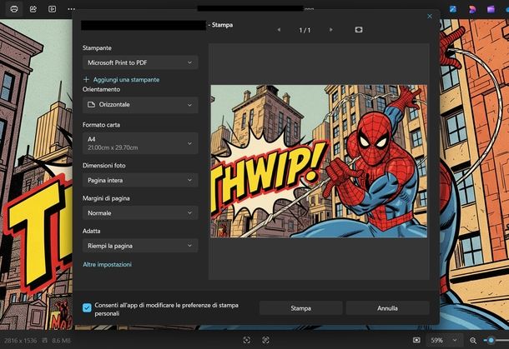Open Margini di pagina dropdown showing Normale

(x=140, y=212)
